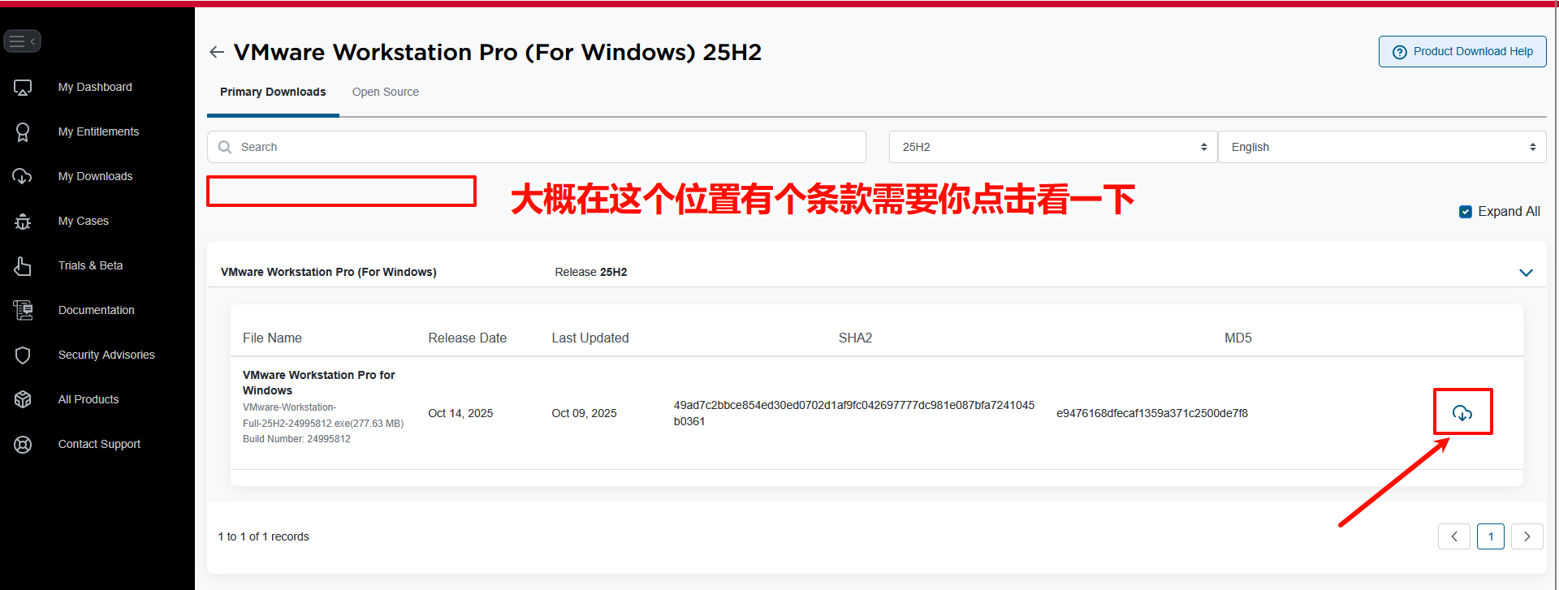Open All Products page
This screenshot has height=590, width=1559.
tap(89, 399)
